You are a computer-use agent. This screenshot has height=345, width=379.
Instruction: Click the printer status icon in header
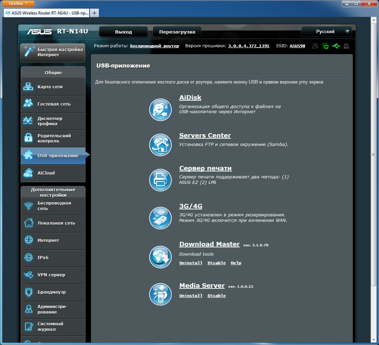tap(346, 46)
